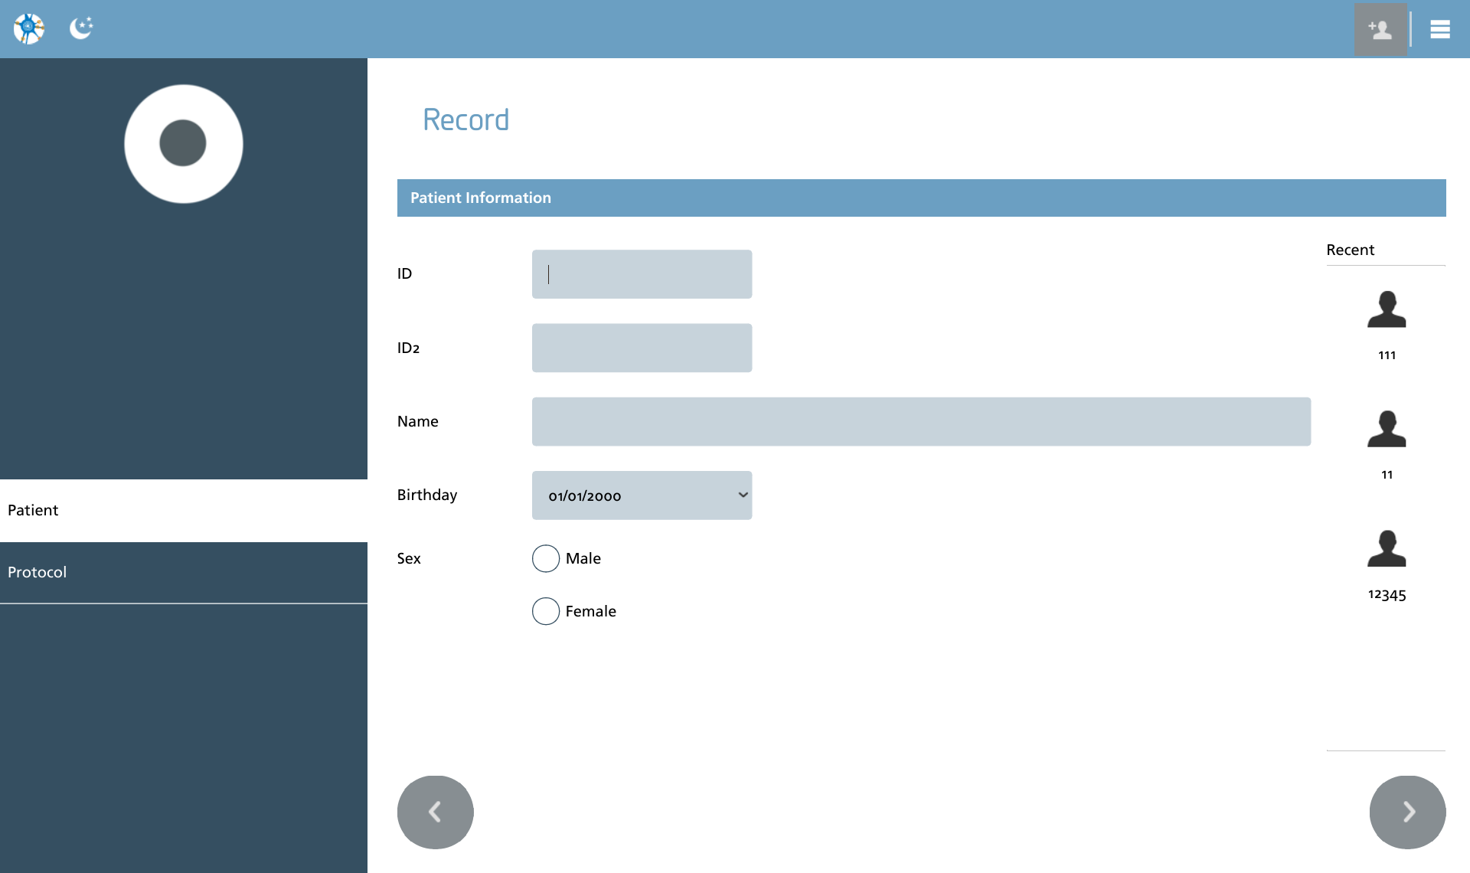Select recent patient 12345 icon
This screenshot has height=873, width=1470.
tap(1387, 548)
